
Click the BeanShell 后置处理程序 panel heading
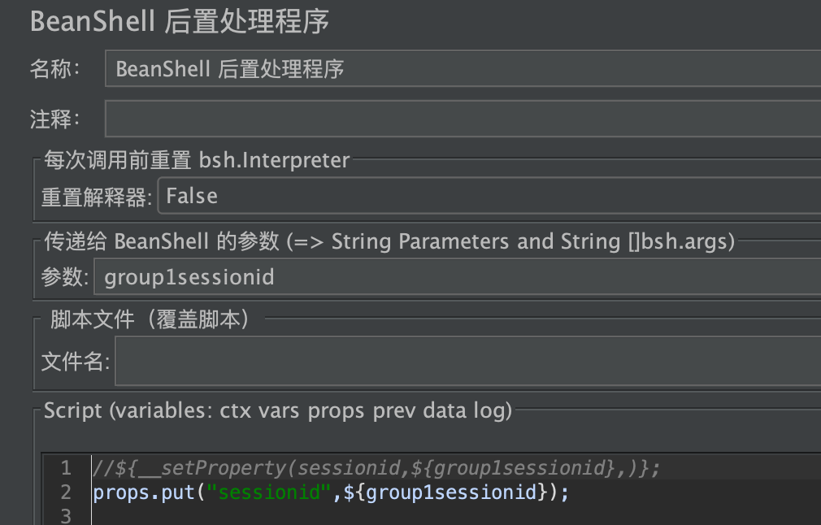click(x=180, y=22)
